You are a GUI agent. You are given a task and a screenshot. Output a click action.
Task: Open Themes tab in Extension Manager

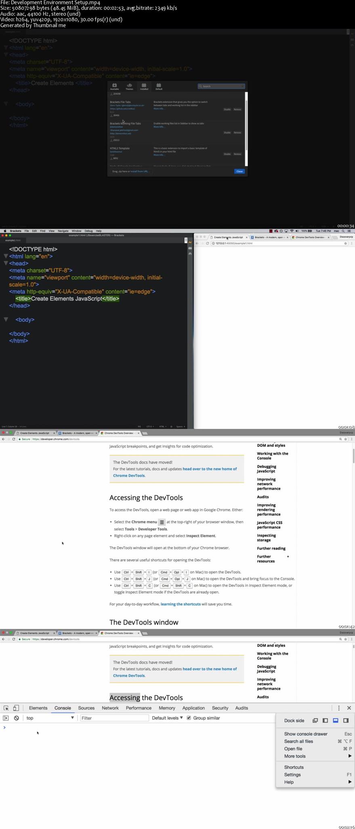coord(129,87)
